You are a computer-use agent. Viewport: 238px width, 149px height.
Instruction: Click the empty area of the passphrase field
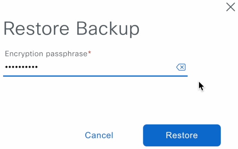point(106,67)
